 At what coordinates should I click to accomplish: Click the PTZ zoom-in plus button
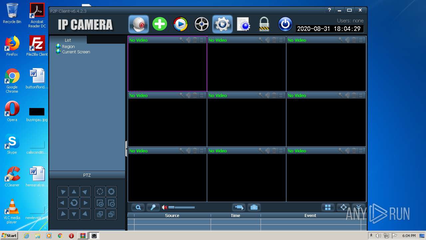(100, 203)
